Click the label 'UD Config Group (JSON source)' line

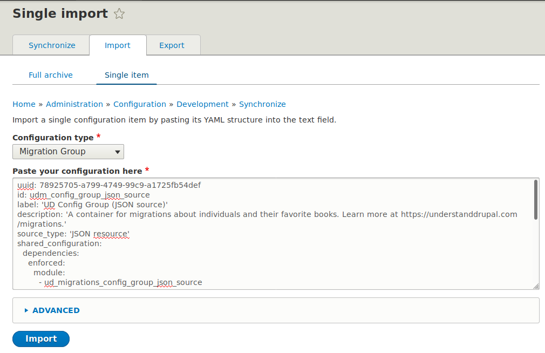tap(92, 205)
